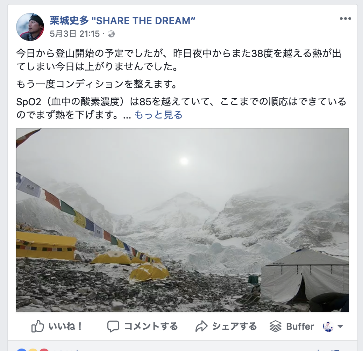363x351 pixels.
Task: Click the speech bubble comment icon
Action: click(x=113, y=327)
